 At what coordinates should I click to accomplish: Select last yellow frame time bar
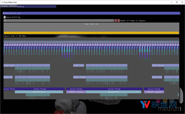tap(178, 33)
